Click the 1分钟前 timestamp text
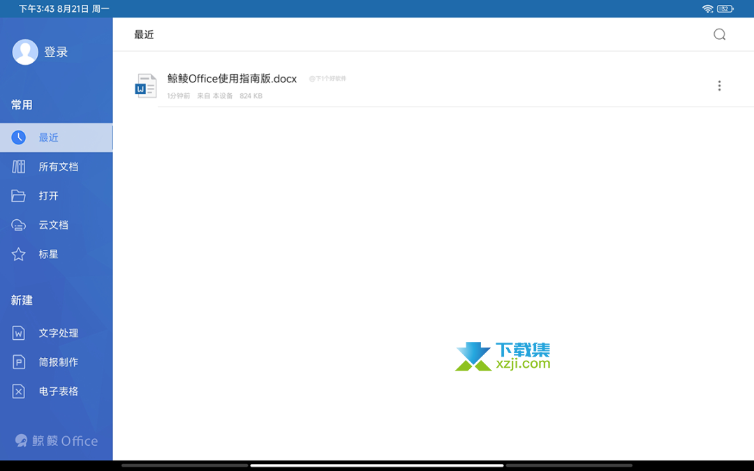The height and width of the screenshot is (471, 754). pyautogui.click(x=179, y=96)
